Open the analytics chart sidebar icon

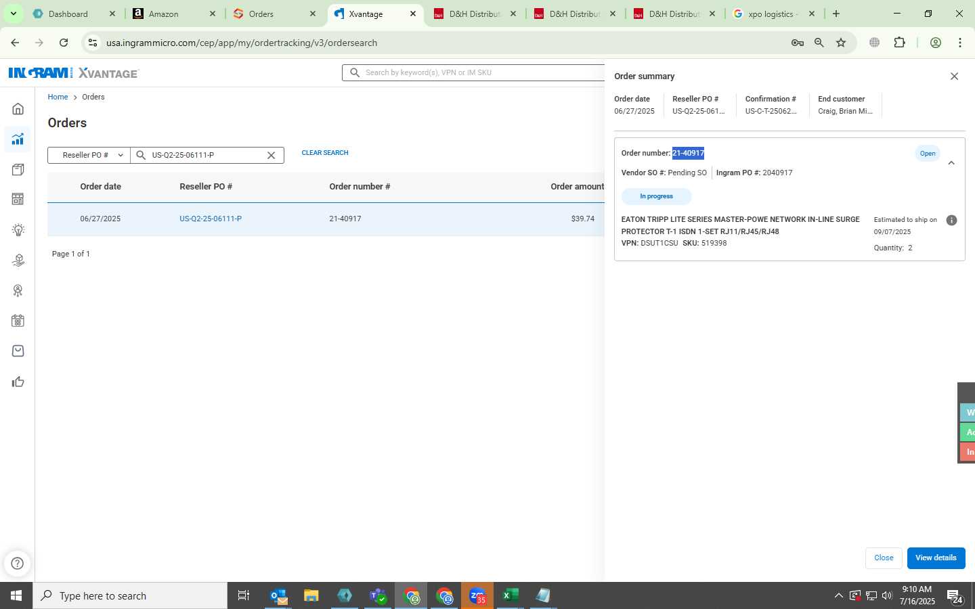18,139
